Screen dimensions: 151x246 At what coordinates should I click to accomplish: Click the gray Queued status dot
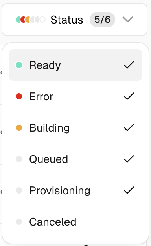19,159
